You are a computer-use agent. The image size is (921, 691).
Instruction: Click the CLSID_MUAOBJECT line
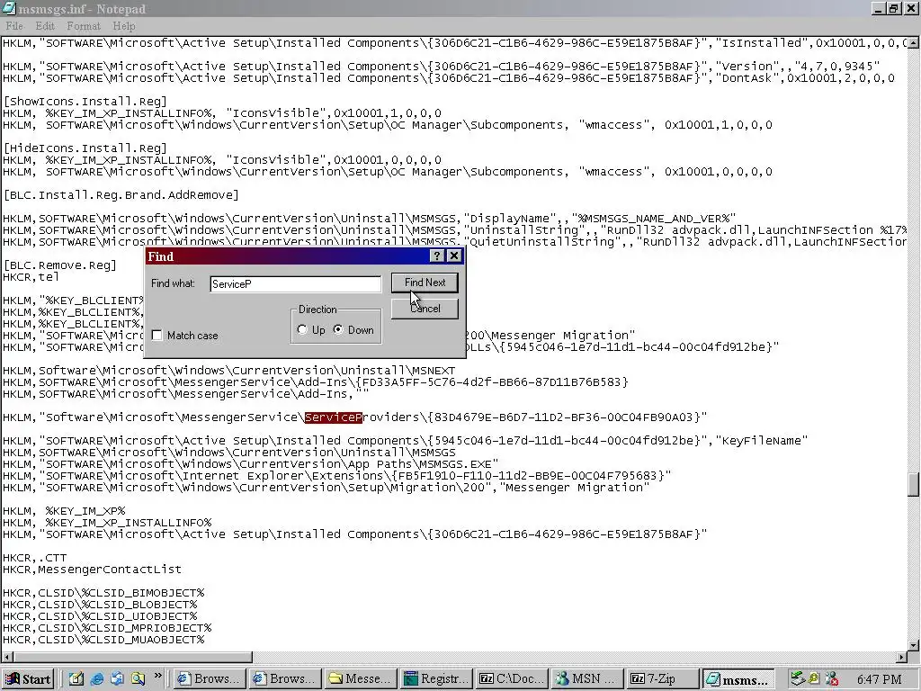coord(103,640)
